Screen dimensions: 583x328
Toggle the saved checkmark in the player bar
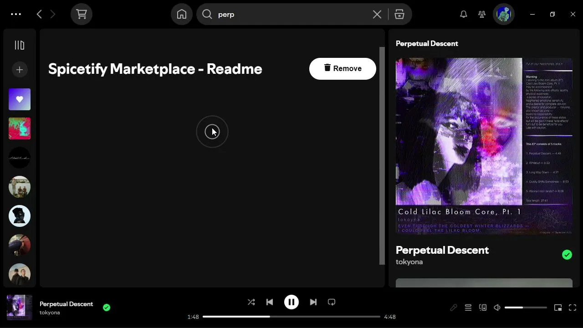click(x=107, y=307)
